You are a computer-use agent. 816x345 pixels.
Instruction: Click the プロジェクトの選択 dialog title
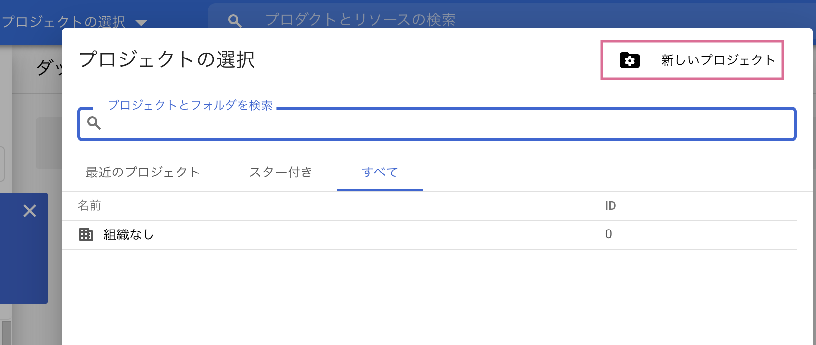(167, 59)
